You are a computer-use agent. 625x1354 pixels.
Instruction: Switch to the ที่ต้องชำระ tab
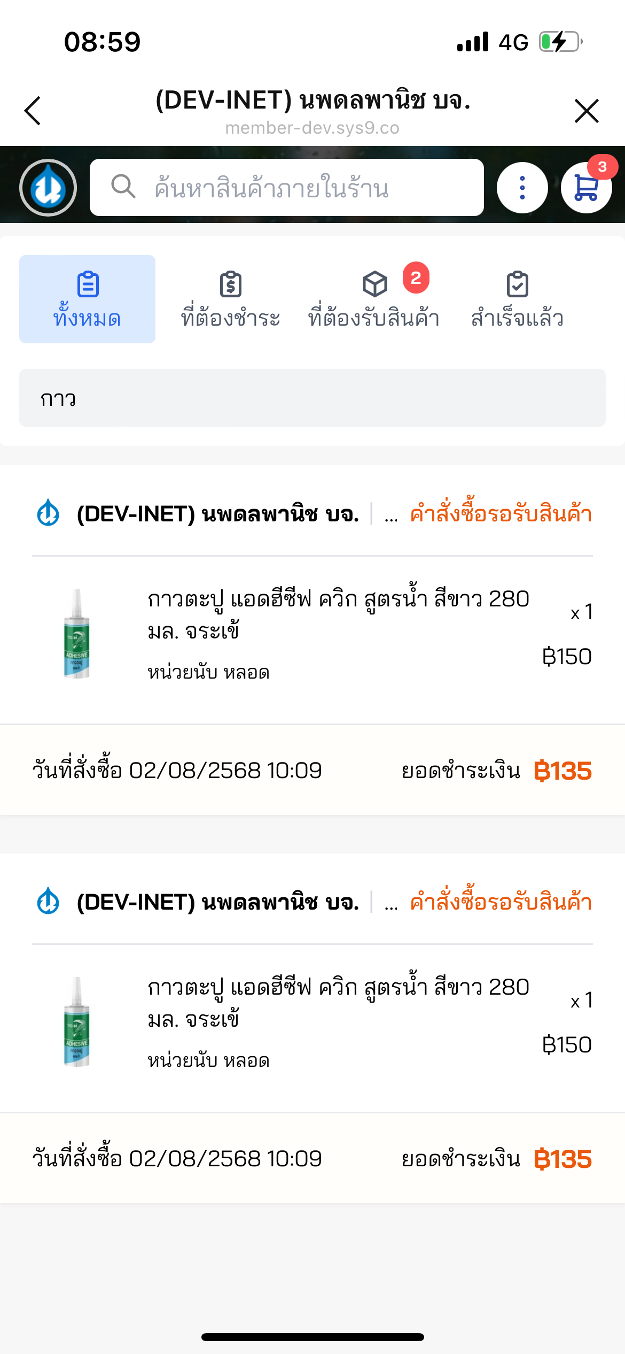230,299
